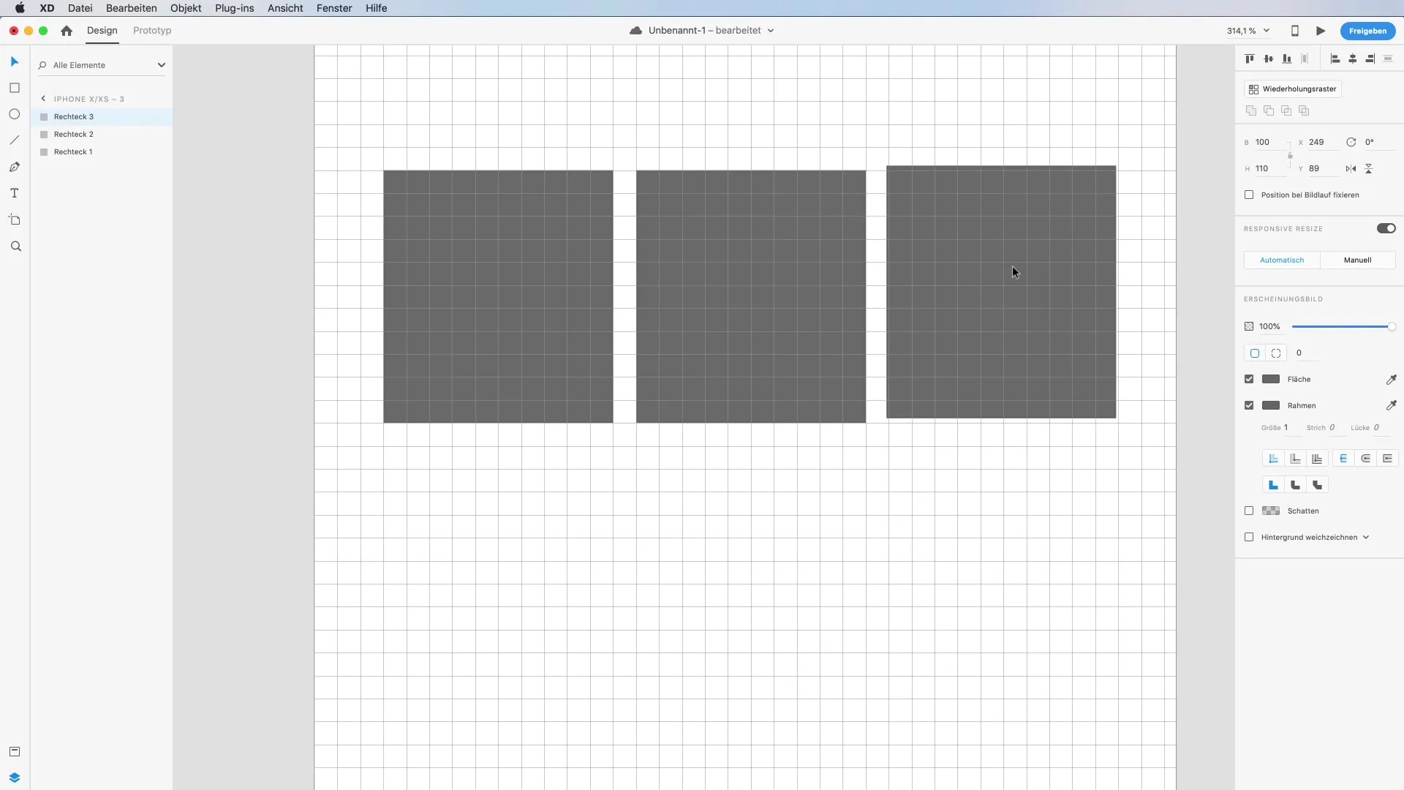Uncheck the Rahmen border checkbox
Viewport: 1404px width, 790px height.
pos(1249,405)
